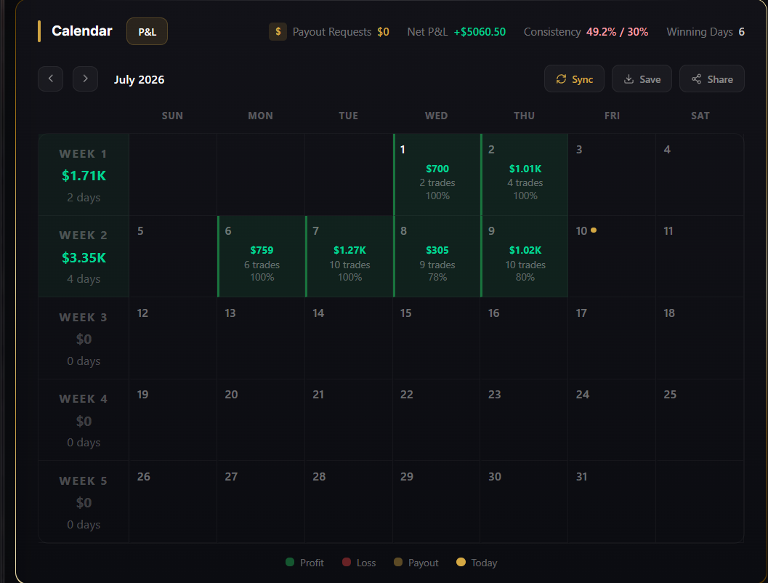Click the Net P&L +$5060.50 value

tap(480, 32)
